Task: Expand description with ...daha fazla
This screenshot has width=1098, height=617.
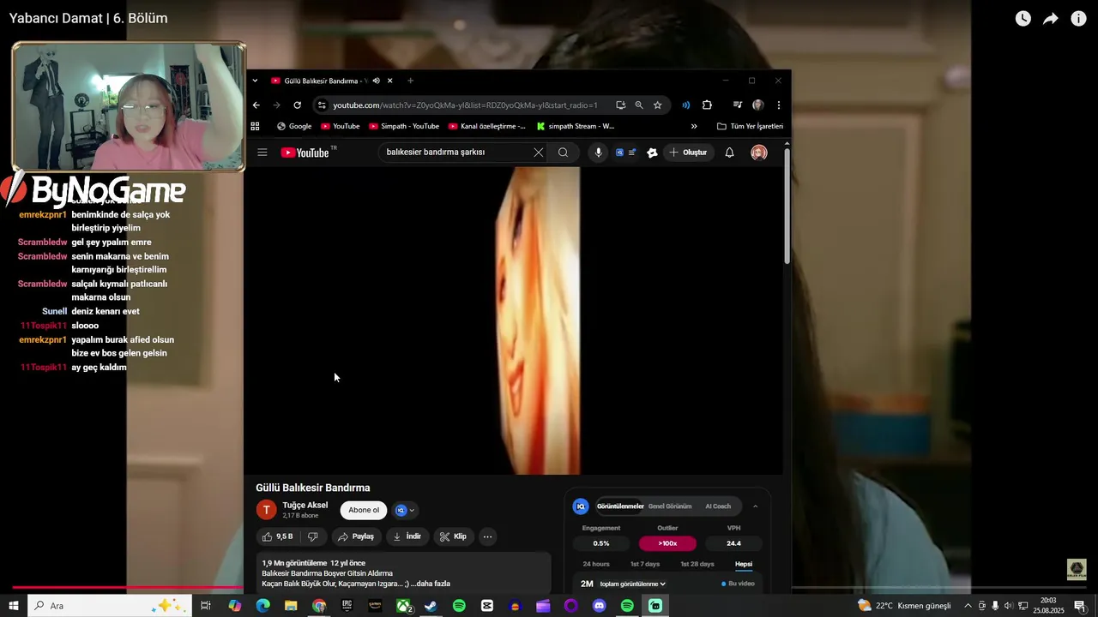Action: pos(431,584)
